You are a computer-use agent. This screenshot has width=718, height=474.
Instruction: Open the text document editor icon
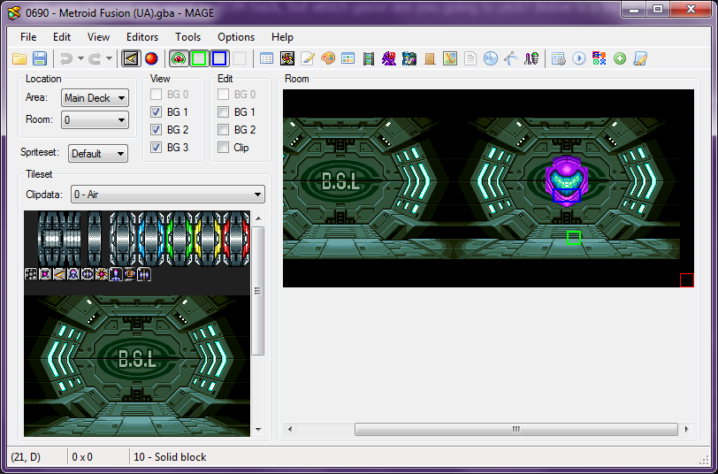[470, 58]
